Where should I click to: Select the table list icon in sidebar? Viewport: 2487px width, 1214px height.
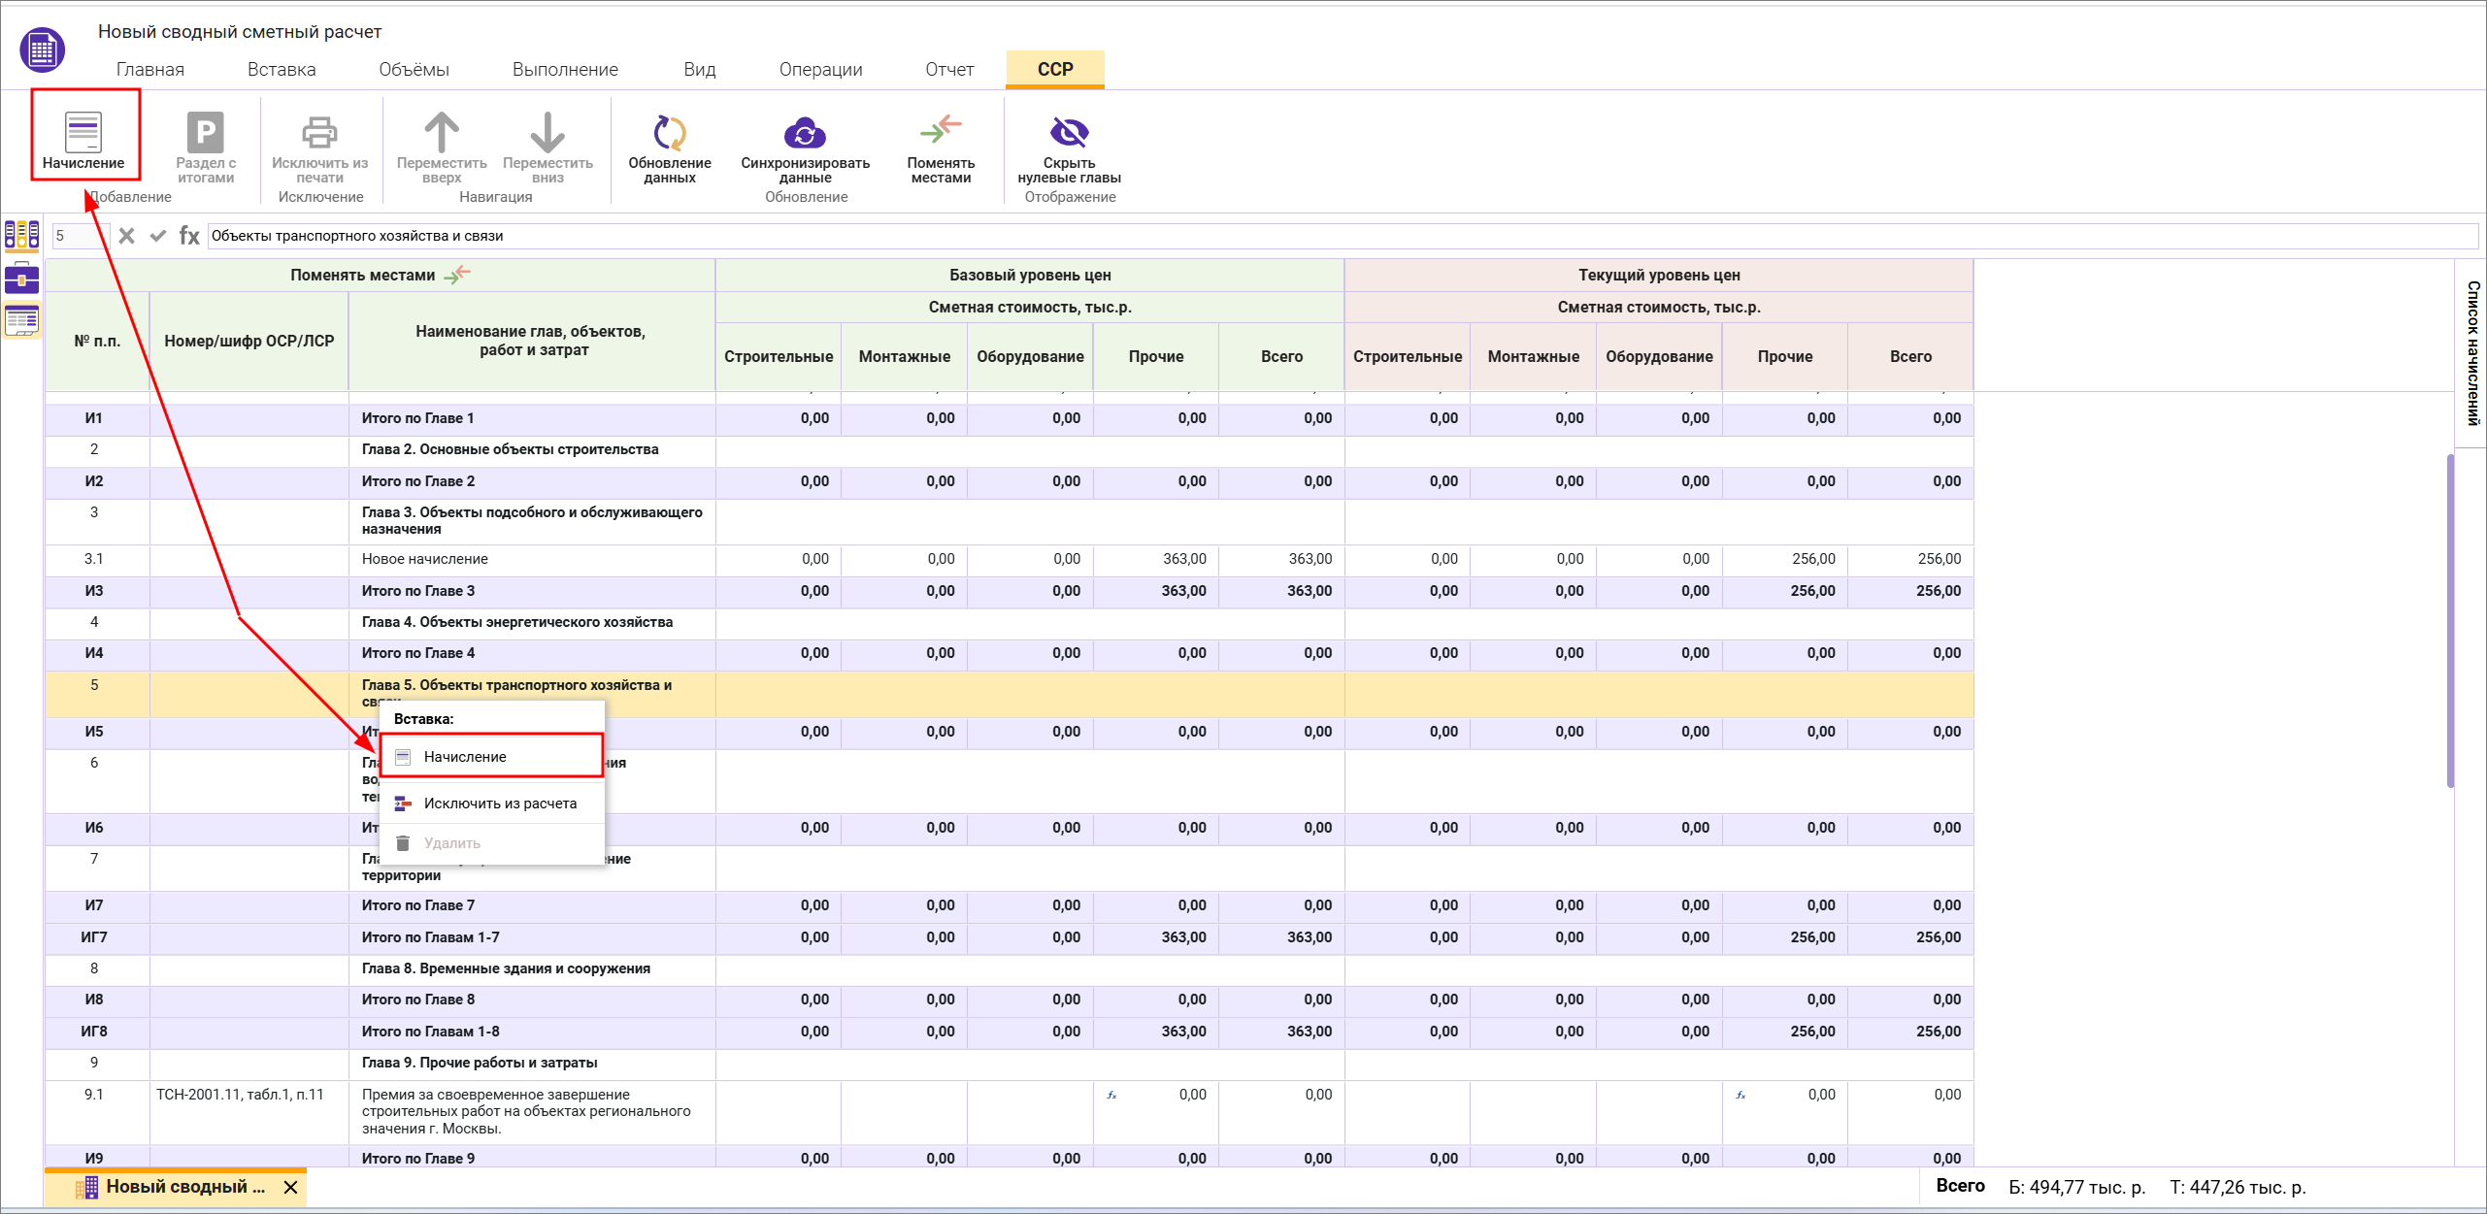coord(21,319)
